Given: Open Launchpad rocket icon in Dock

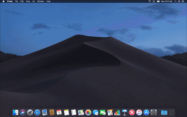Looking at the screenshot, I should [30, 113].
